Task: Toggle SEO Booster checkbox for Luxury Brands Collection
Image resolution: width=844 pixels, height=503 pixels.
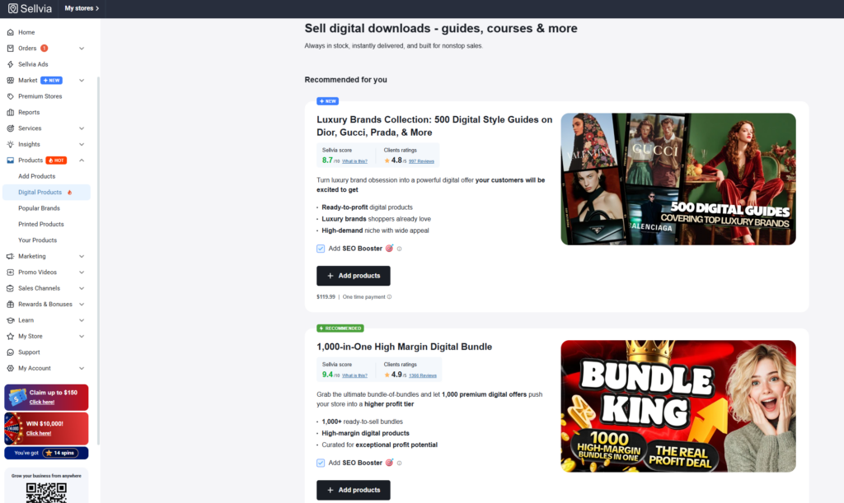Action: [321, 249]
